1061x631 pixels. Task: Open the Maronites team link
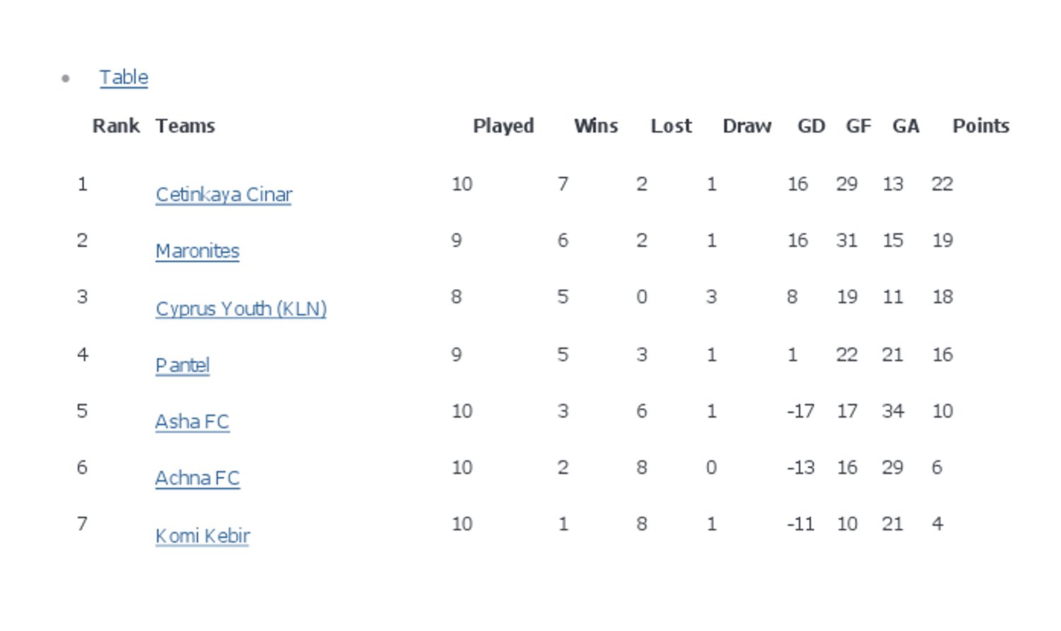[197, 251]
